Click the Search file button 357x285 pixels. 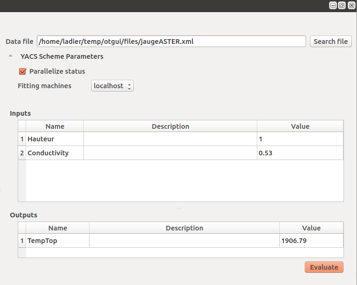click(330, 42)
